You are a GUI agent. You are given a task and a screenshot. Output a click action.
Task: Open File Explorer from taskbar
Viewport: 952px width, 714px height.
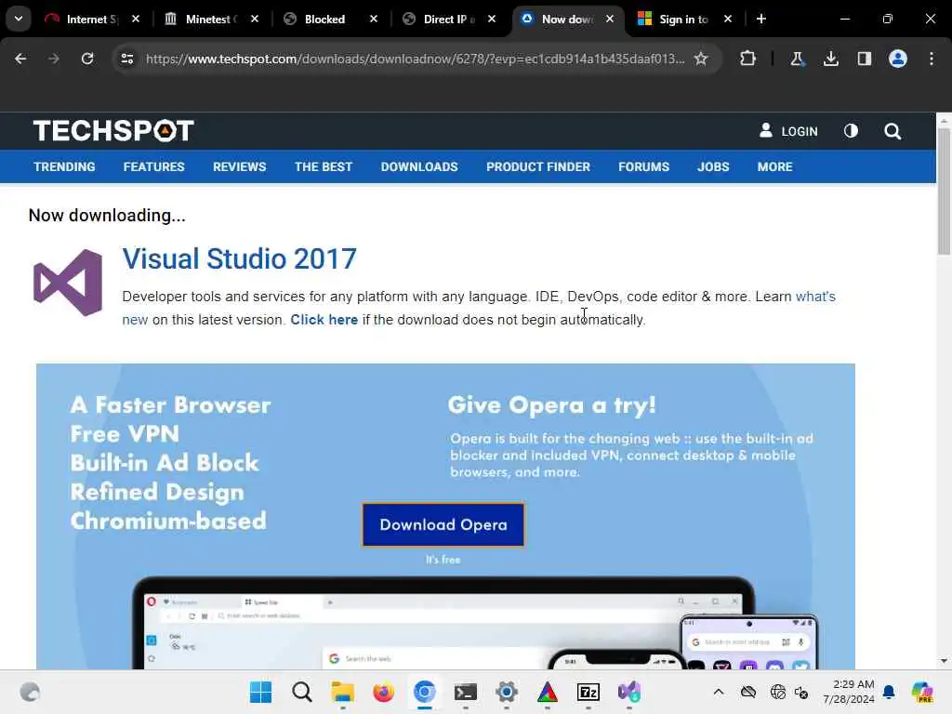(x=342, y=692)
